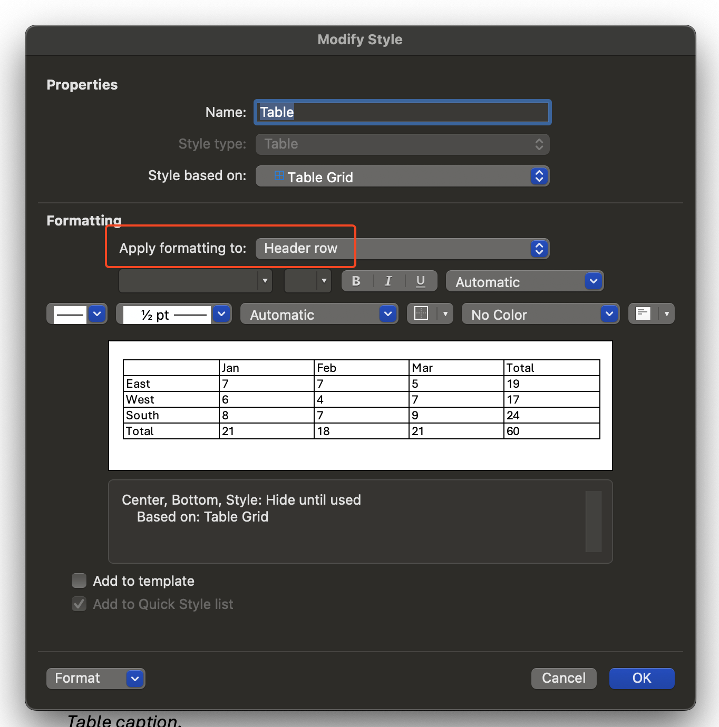
Task: Toggle Italic formatting button
Action: 388,281
